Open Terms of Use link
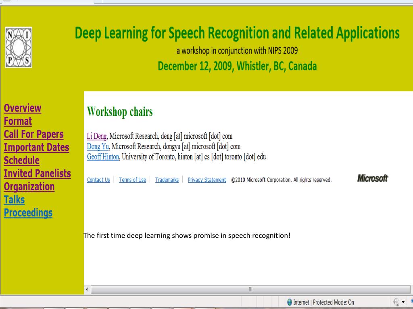 coord(132,180)
